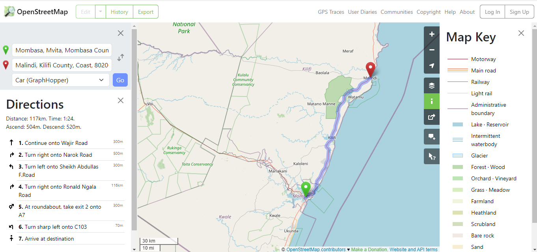Click the OpenStreetMap title text
Screen dimensions: 537x252
point(42,12)
